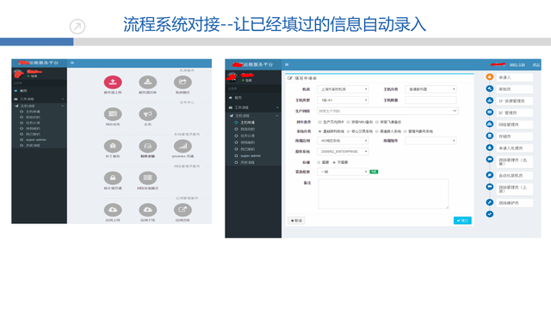Screen dimensions: 551x309
Task: Select the 管理与服务系统 radio button
Action: coord(406,131)
